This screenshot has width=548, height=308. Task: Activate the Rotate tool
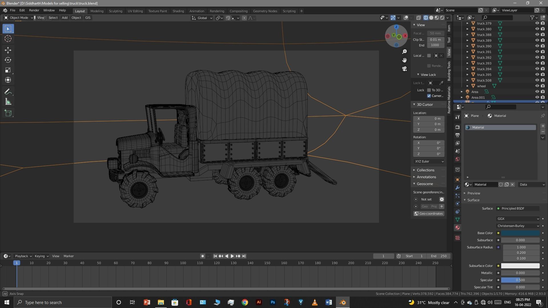pos(8,60)
